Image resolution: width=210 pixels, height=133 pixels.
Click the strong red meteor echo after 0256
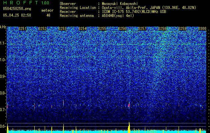(x=129, y=105)
